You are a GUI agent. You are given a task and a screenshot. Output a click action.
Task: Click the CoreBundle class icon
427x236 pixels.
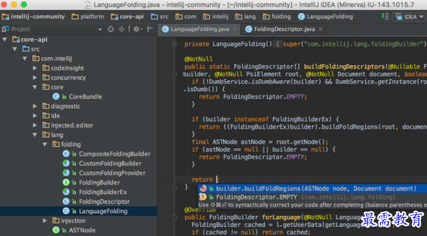[56, 96]
